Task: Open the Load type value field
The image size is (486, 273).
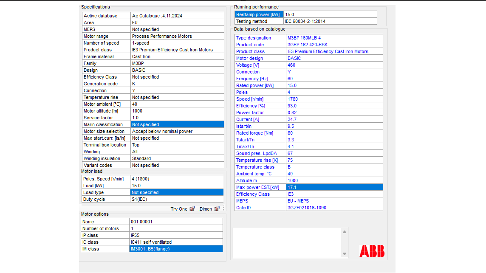Action: coord(177,192)
